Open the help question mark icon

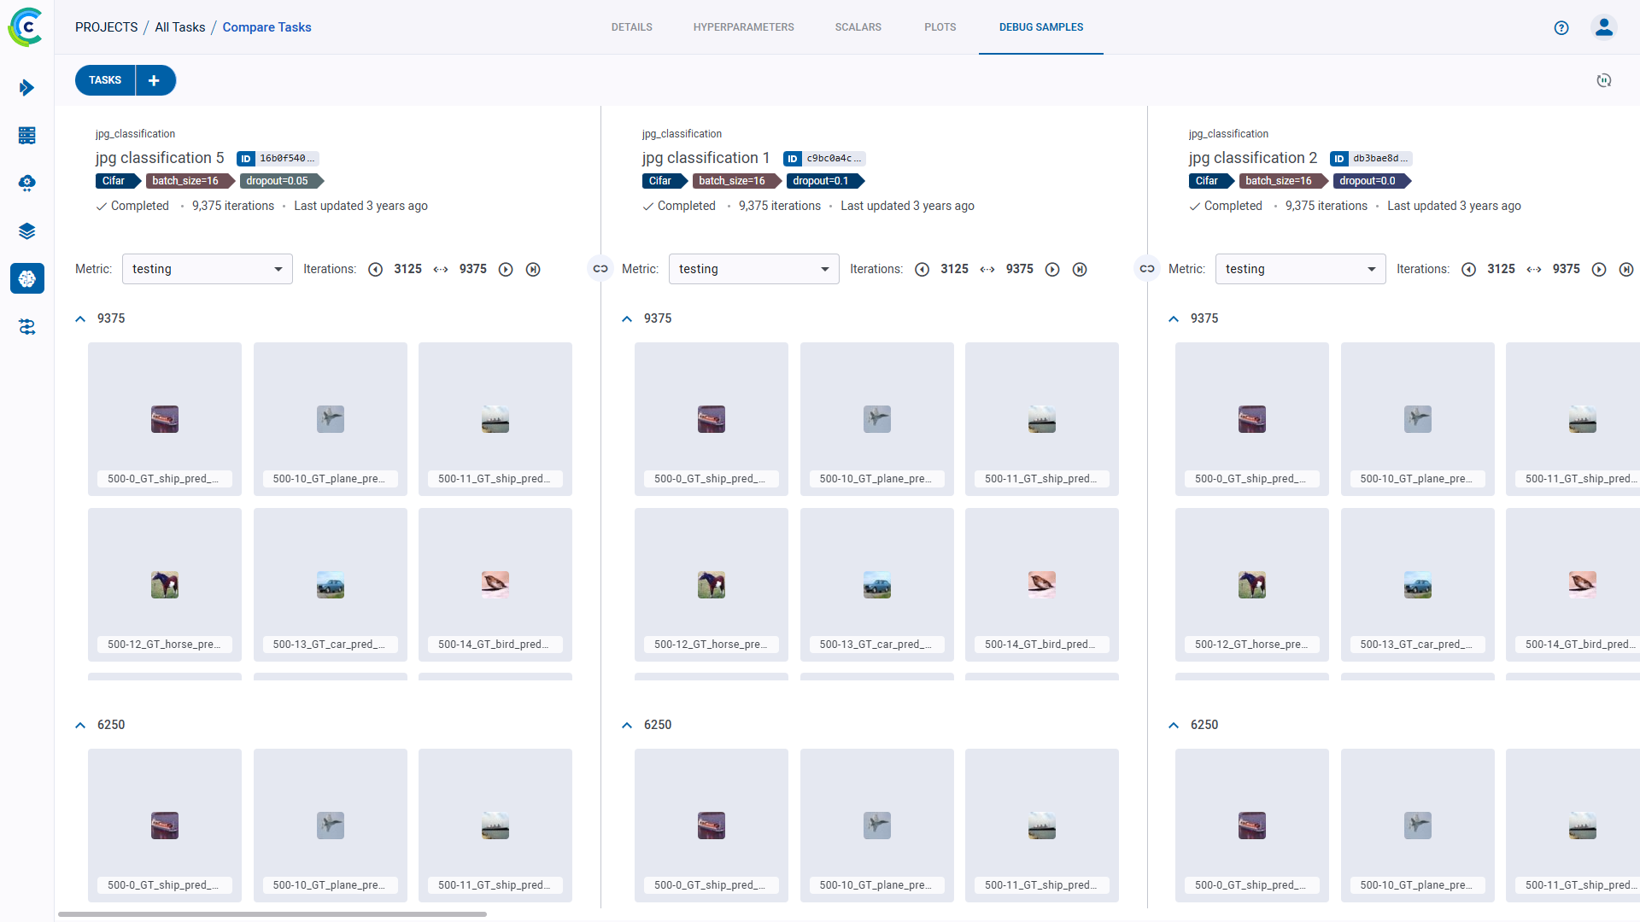1562,27
